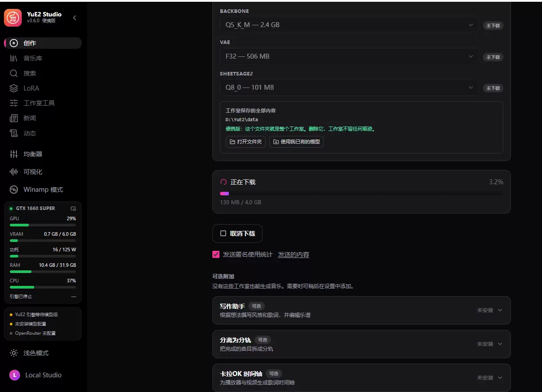The height and width of the screenshot is (392, 542).
Task: Open the 均衡器 panel
Action: [x=43, y=154]
